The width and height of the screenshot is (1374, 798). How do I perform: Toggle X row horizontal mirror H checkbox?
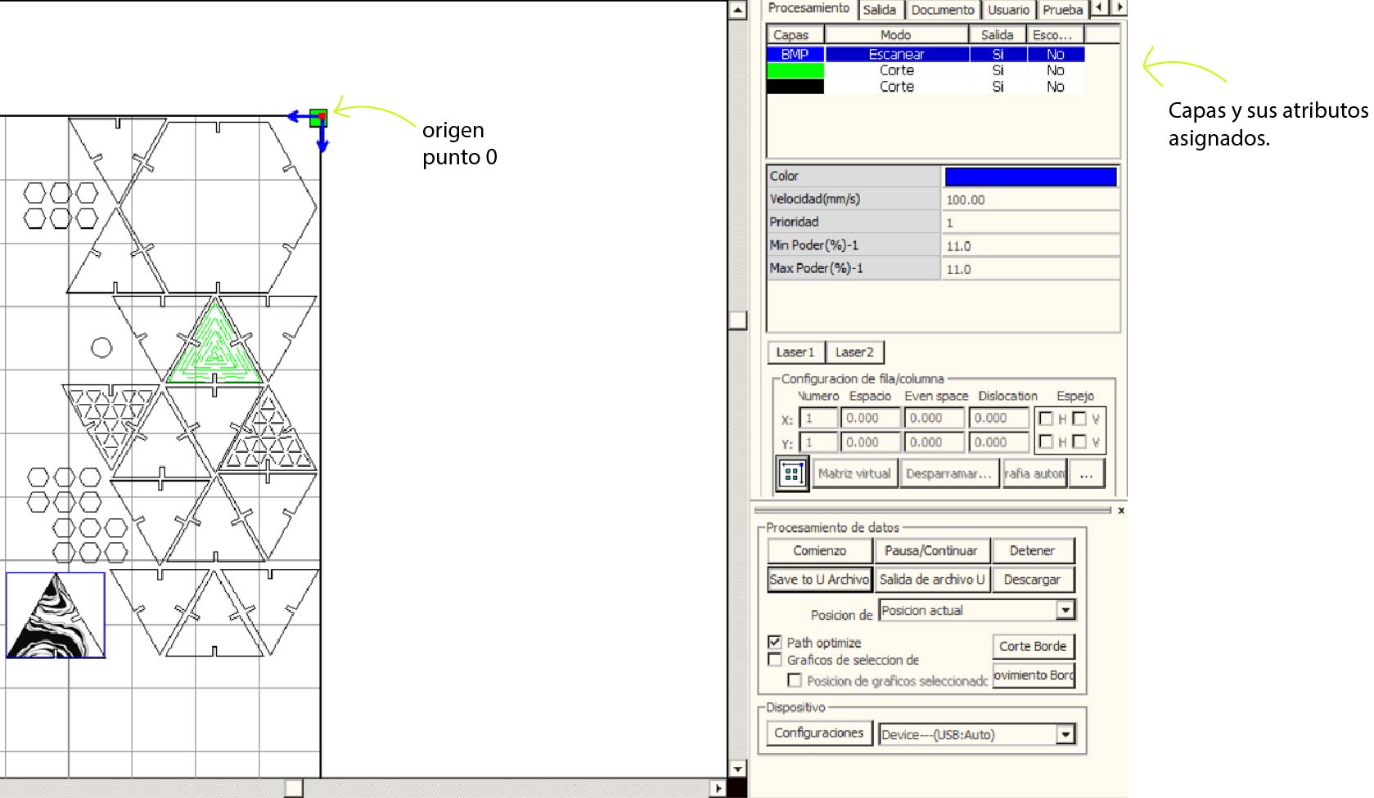pyautogui.click(x=1046, y=419)
